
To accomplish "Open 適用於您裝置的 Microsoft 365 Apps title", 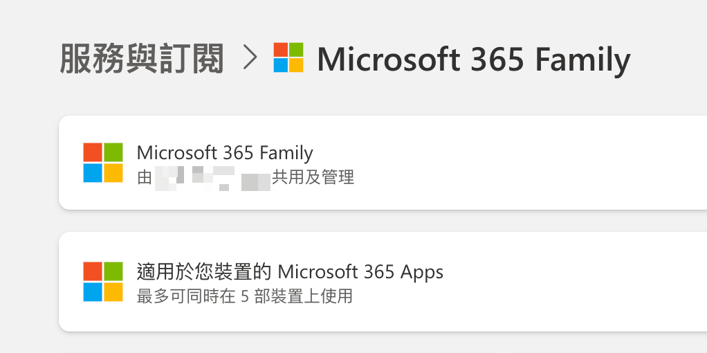I will [290, 272].
